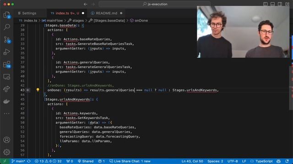Viewport: 293px width, 164px height.
Task: Click Actions.keywords on line 48
Action: tap(80, 113)
